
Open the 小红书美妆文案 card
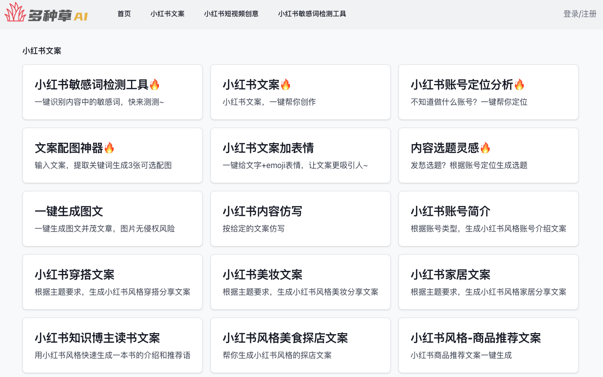click(x=300, y=282)
